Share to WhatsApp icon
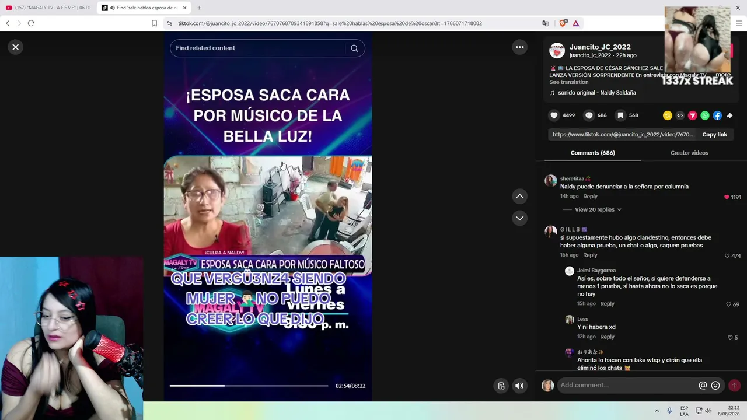Viewport: 747px width, 420px height. [x=705, y=116]
